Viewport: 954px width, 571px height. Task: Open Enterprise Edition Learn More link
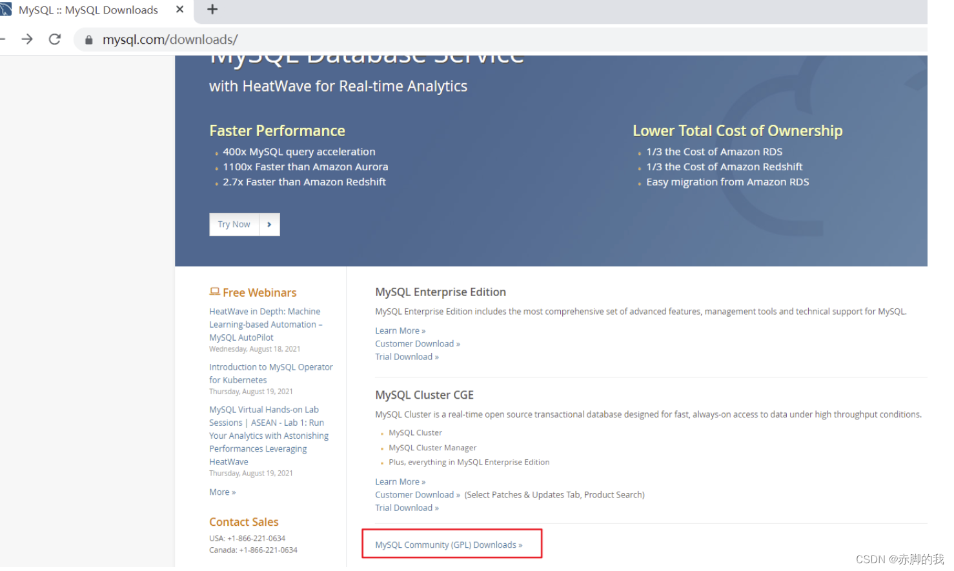pyautogui.click(x=400, y=331)
